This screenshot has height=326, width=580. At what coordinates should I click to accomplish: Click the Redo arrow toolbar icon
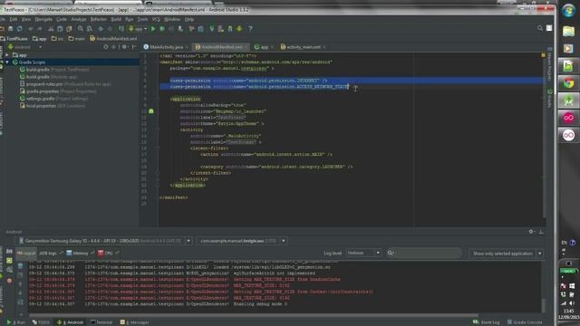pyautogui.click(x=40, y=28)
